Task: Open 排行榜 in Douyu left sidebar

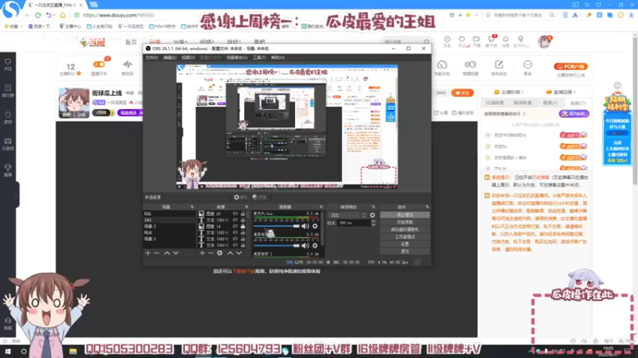Action: pyautogui.click(x=8, y=91)
